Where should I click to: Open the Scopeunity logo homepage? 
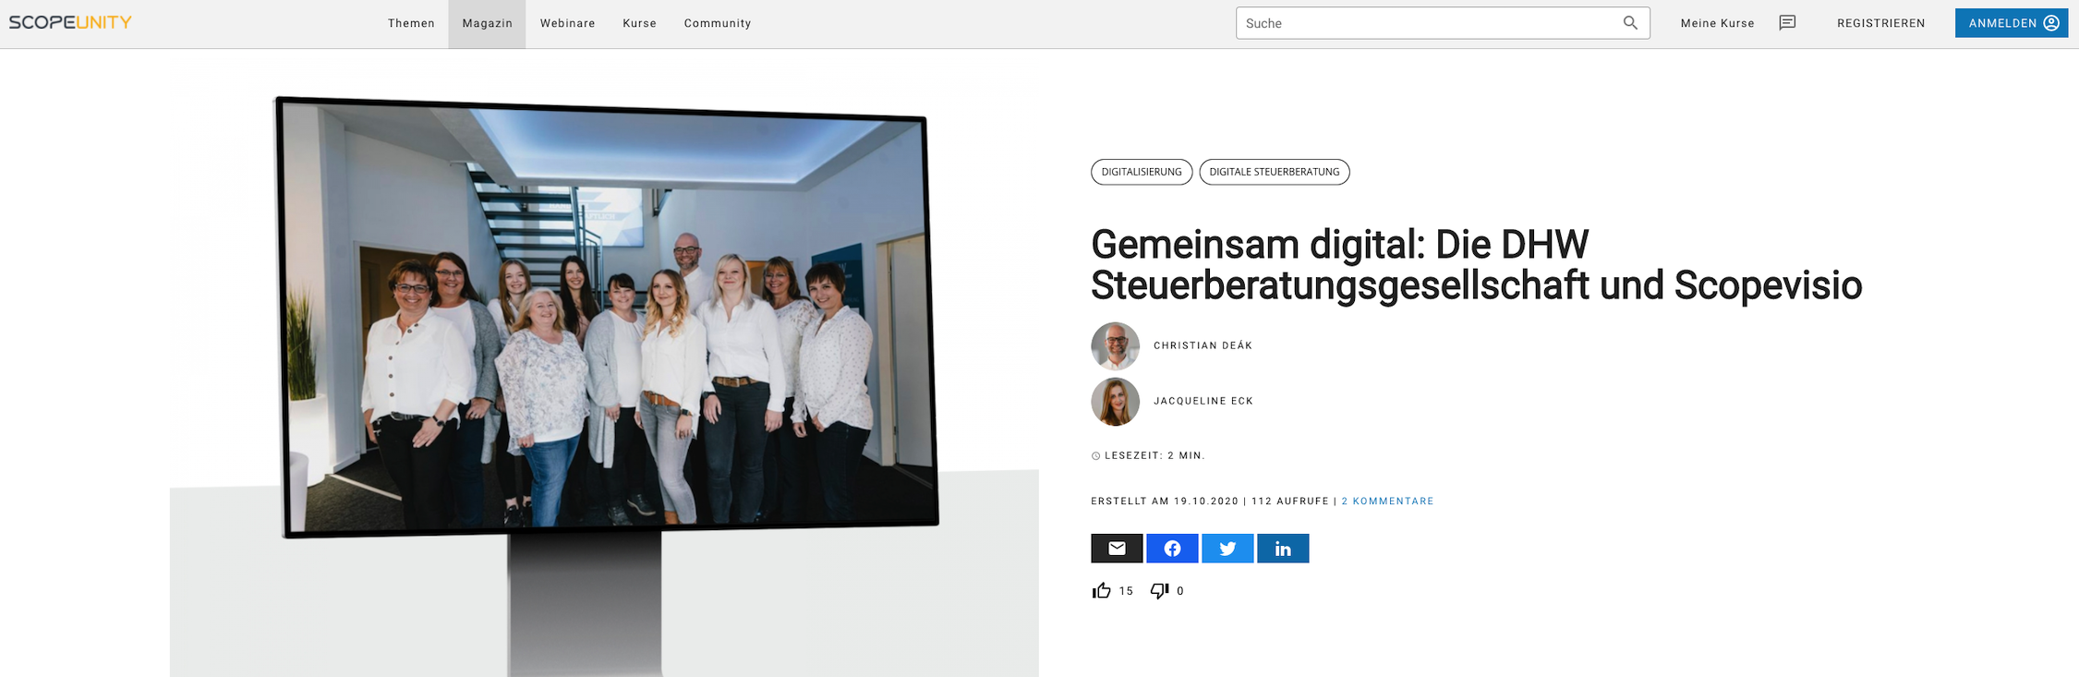70,22
